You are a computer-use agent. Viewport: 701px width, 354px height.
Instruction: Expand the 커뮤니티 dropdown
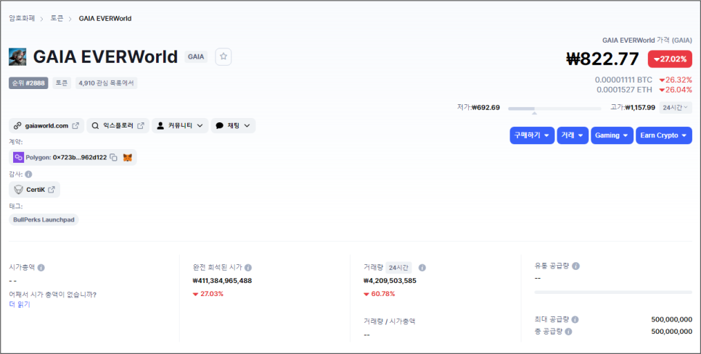181,126
